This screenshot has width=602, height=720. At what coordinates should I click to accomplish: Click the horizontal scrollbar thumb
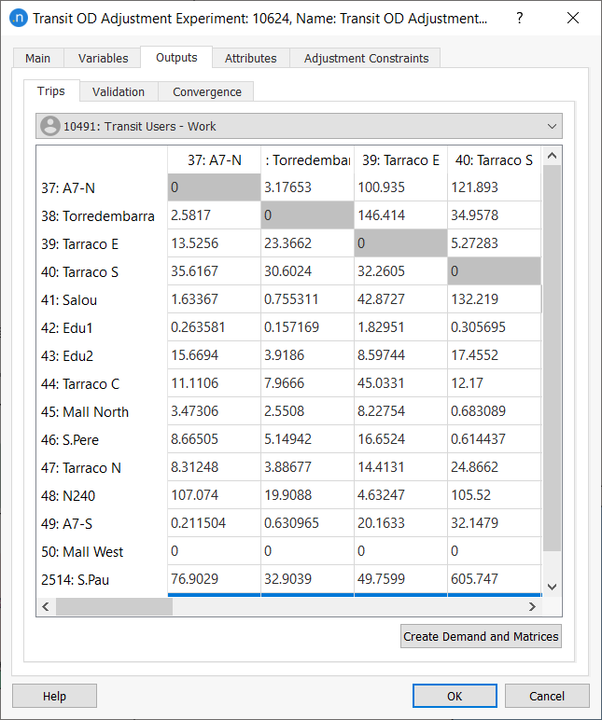pos(114,606)
